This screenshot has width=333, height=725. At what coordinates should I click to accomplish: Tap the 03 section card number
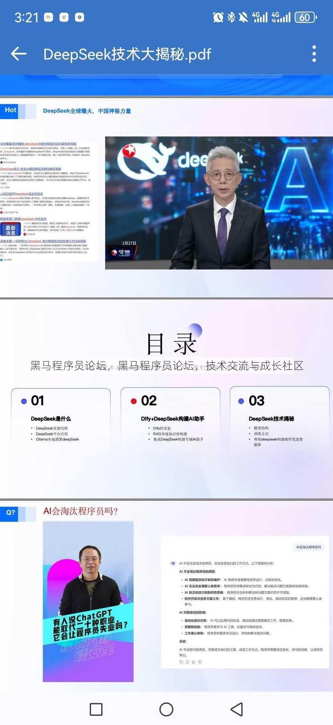(256, 401)
